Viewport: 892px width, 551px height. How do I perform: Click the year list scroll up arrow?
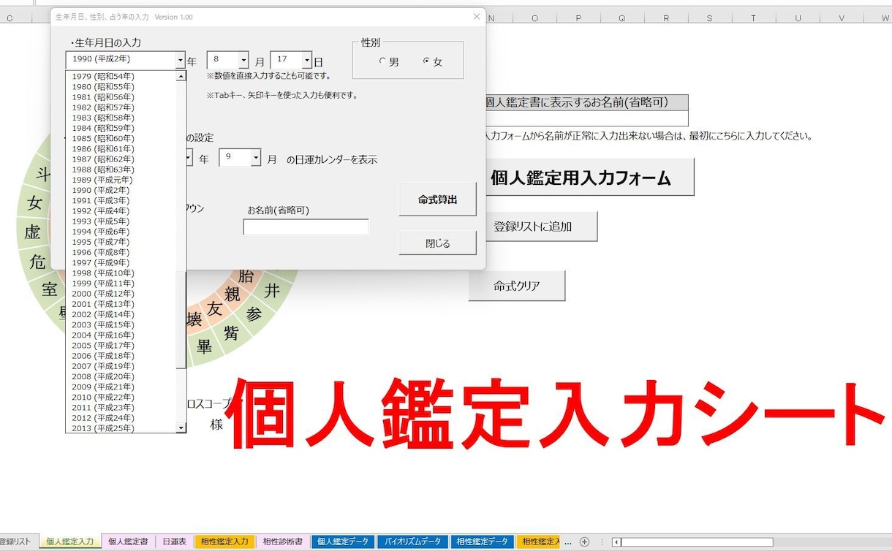coord(181,76)
